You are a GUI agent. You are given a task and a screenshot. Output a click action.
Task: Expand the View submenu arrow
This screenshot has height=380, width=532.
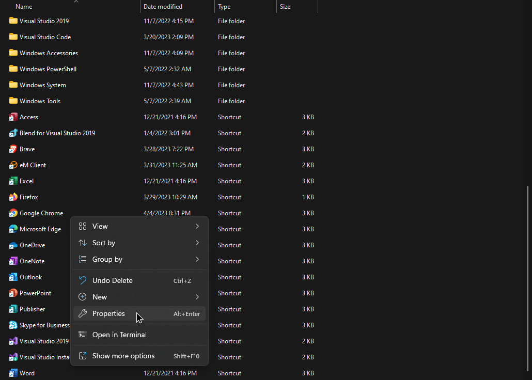[197, 226]
